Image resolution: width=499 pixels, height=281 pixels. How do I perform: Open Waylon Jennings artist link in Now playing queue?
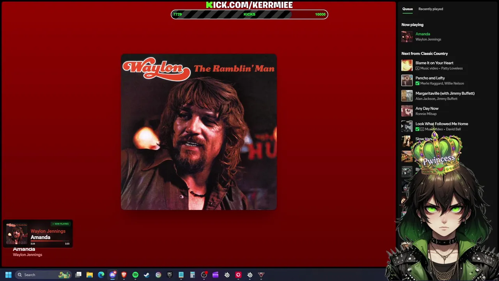pyautogui.click(x=428, y=39)
